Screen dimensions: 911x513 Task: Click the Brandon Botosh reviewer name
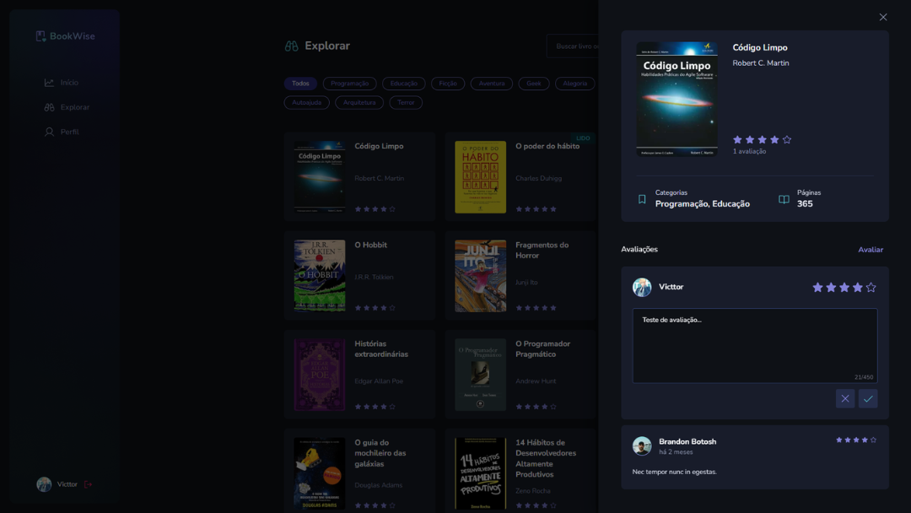tap(687, 441)
